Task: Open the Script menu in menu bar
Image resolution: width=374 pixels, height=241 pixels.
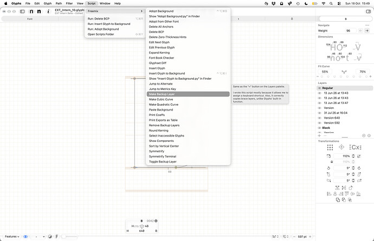Action: (92, 4)
